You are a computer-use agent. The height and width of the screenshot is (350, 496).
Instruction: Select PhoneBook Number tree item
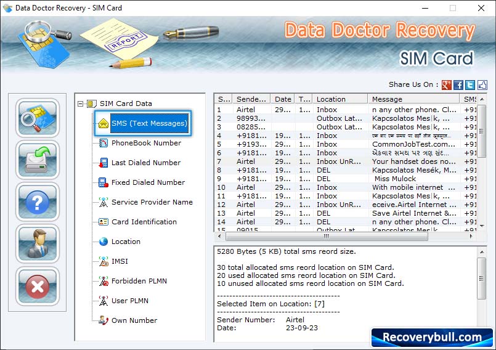point(146,143)
